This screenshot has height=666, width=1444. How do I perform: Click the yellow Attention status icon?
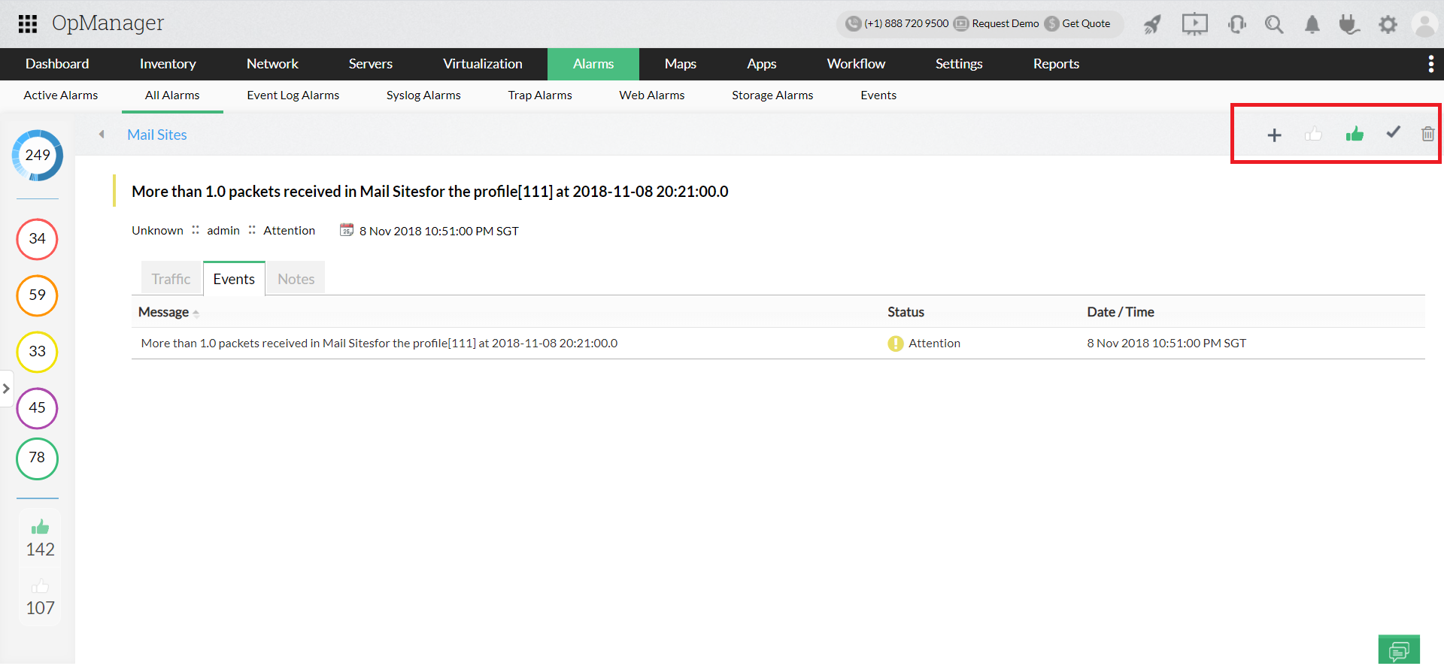point(896,344)
